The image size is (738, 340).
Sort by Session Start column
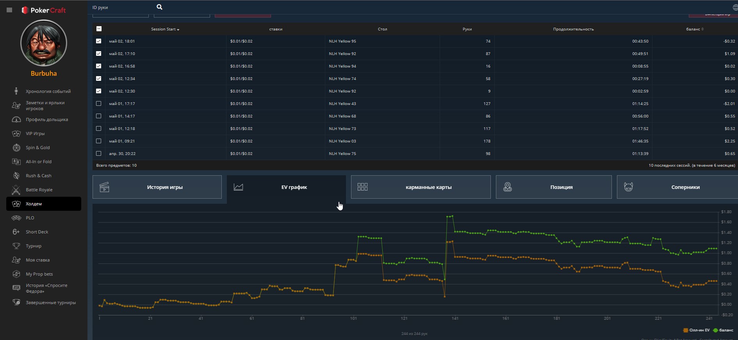165,29
